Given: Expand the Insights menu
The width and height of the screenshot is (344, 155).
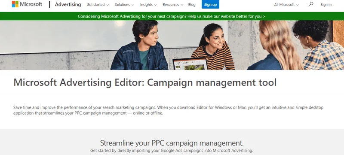Looking at the screenshot, I should tap(148, 5).
